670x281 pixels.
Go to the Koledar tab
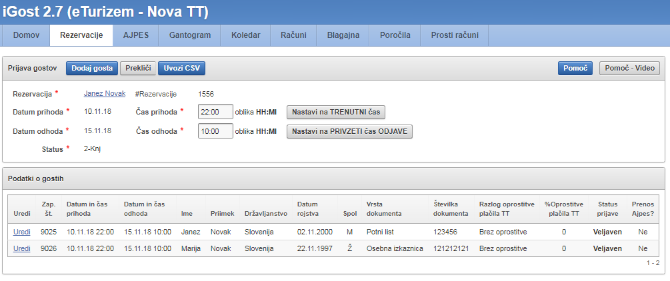click(246, 35)
